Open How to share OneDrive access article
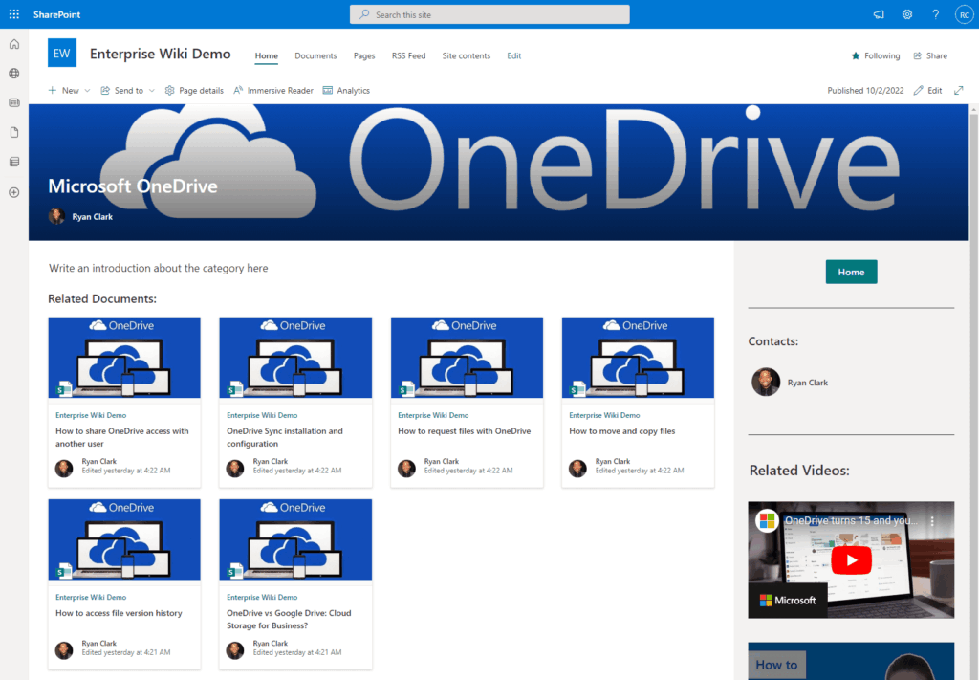The image size is (979, 680). click(x=121, y=437)
